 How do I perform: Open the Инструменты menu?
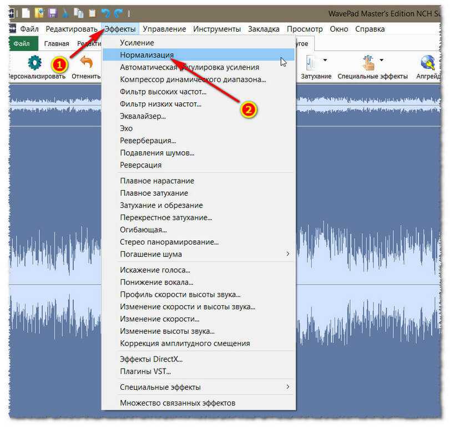217,29
